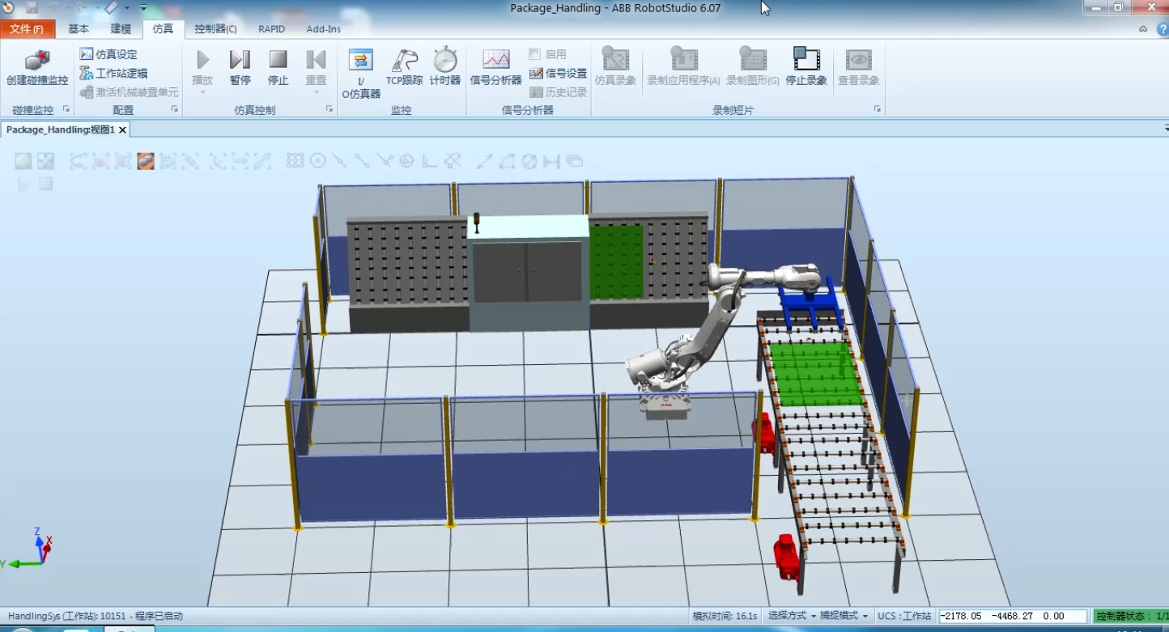Expand the 重置 reset options arrow
The height and width of the screenshot is (632, 1169).
pos(316,92)
